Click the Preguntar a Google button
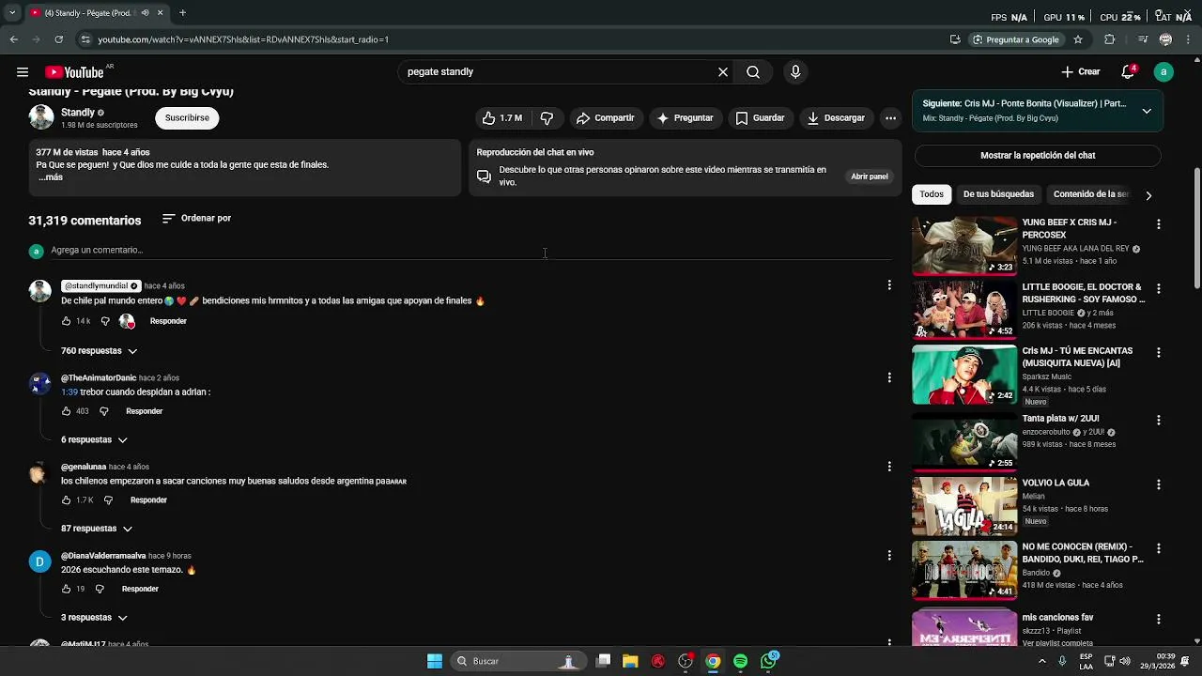This screenshot has width=1202, height=676. tap(1015, 39)
